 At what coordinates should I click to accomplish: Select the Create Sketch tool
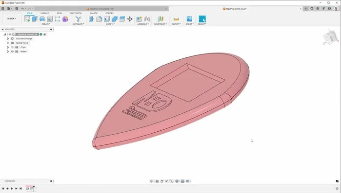pos(27,19)
